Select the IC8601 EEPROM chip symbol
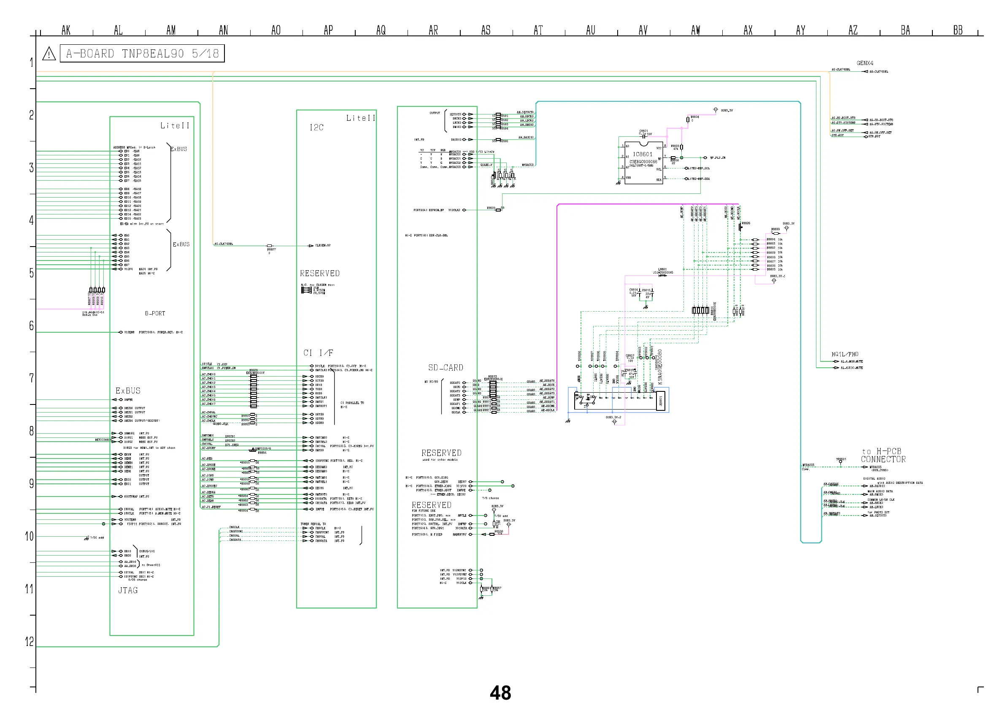Screen dimensions: 1002x711 point(643,163)
